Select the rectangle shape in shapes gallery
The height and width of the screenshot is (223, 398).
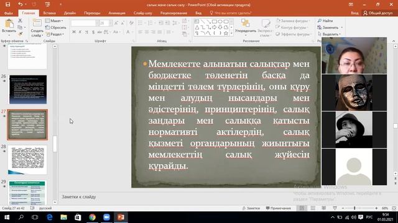[214, 22]
